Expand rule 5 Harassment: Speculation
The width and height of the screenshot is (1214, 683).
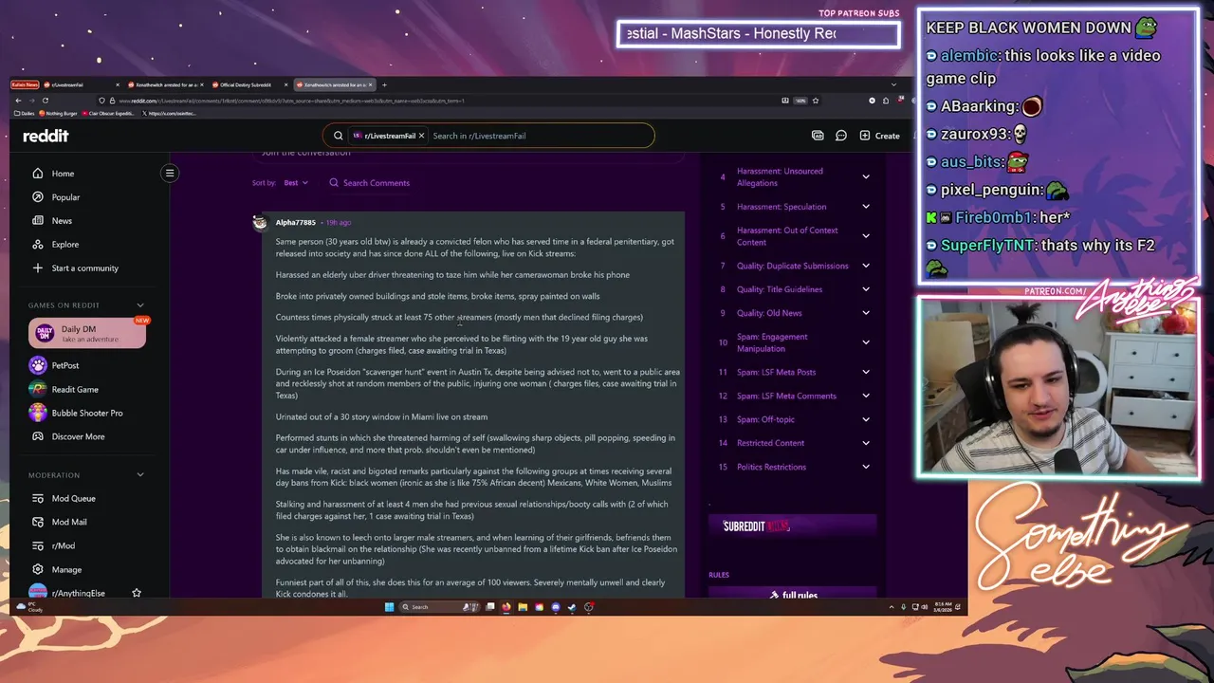tap(866, 207)
